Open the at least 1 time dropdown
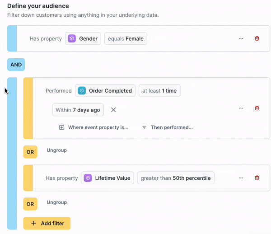Screen dimensions: 271x234 tap(159, 91)
